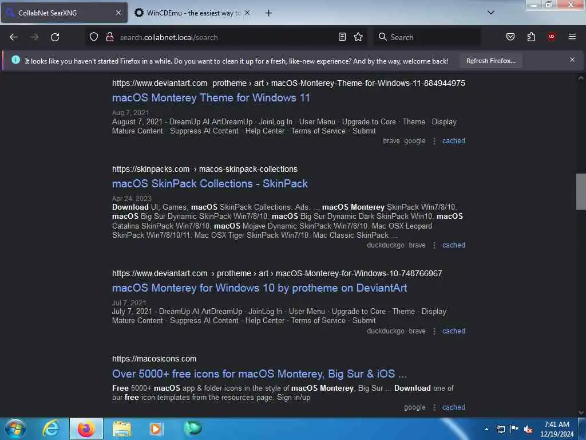The image size is (586, 440).
Task: Open the Windows Start menu orb
Action: click(x=15, y=429)
